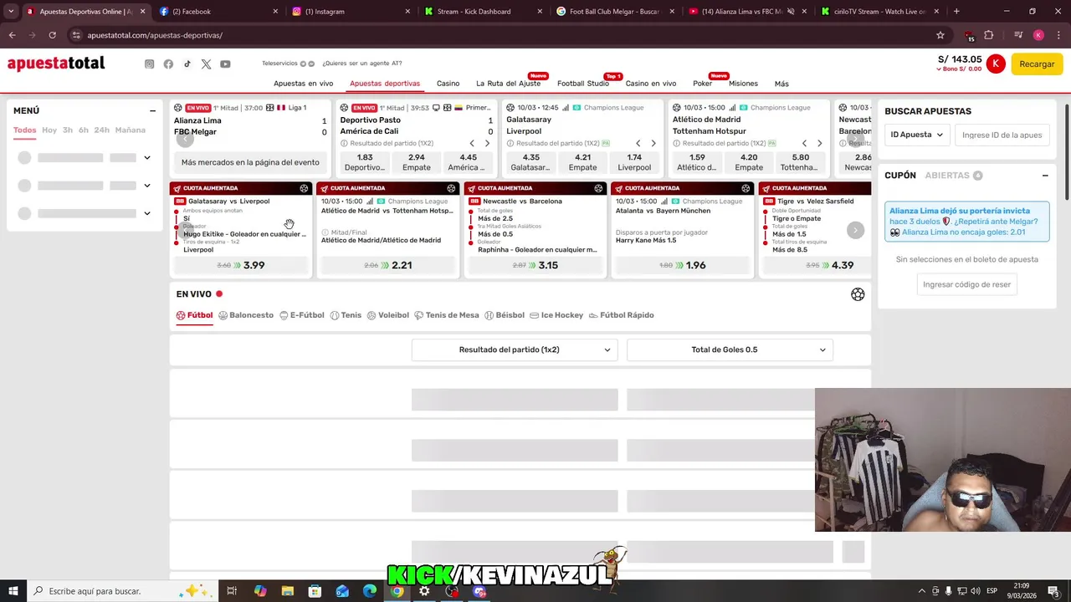The height and width of the screenshot is (602, 1071).
Task: Select the Ice Hockey live sport filter
Action: tap(556, 315)
